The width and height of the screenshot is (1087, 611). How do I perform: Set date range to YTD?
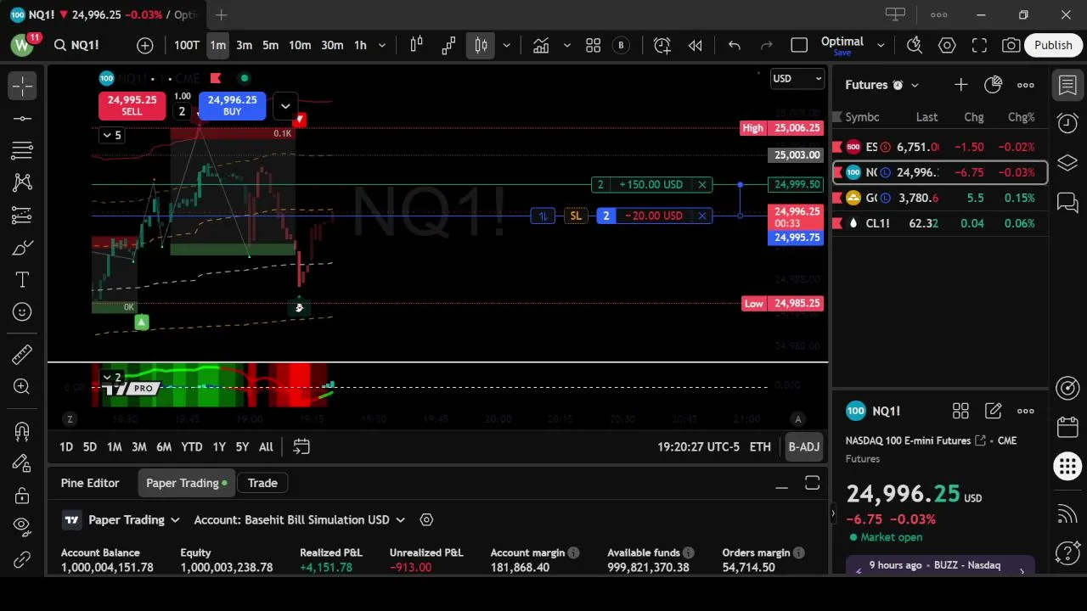click(192, 446)
